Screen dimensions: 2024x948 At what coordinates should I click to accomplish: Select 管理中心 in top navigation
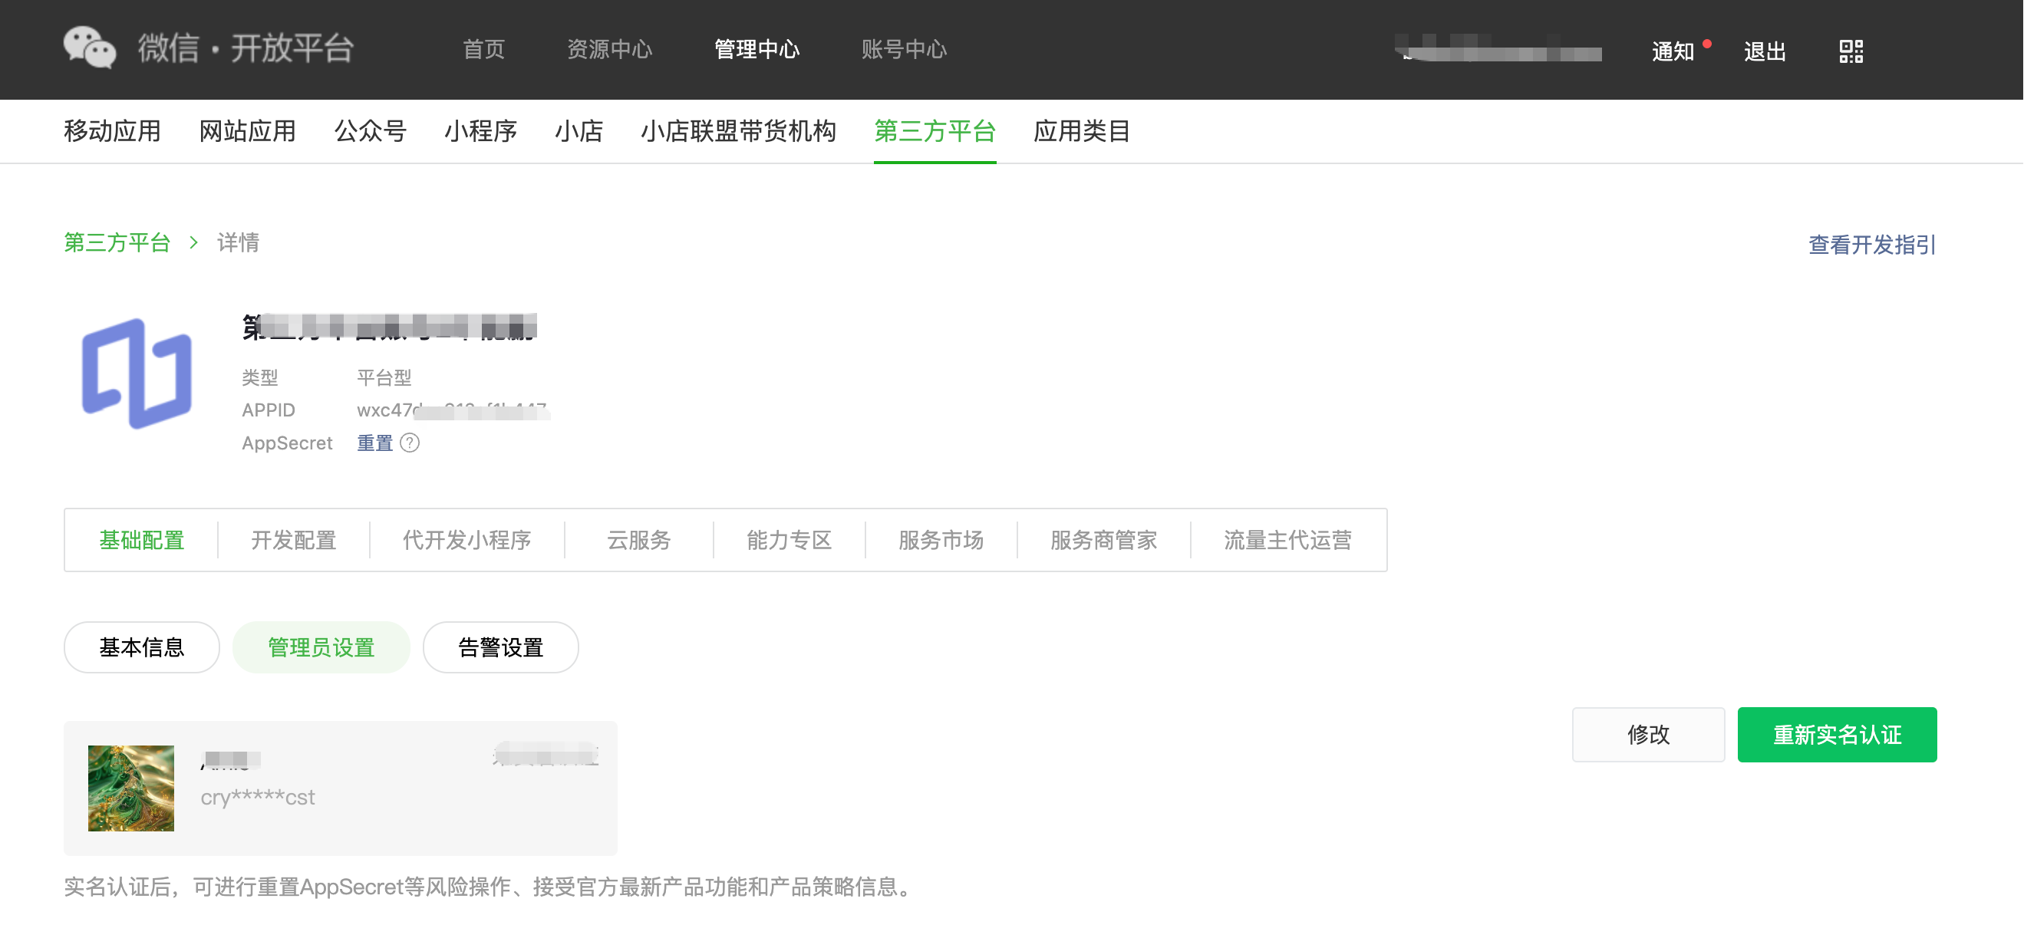pos(757,50)
